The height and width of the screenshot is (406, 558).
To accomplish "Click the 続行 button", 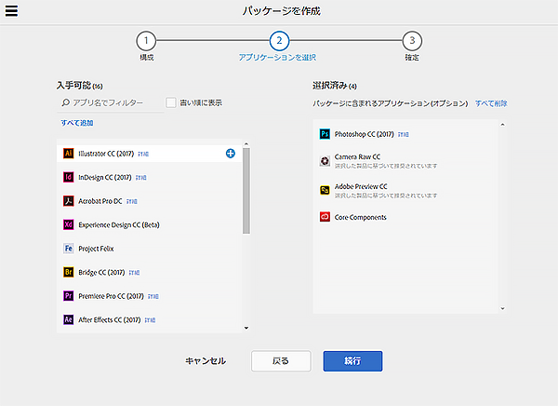I will coord(353,361).
